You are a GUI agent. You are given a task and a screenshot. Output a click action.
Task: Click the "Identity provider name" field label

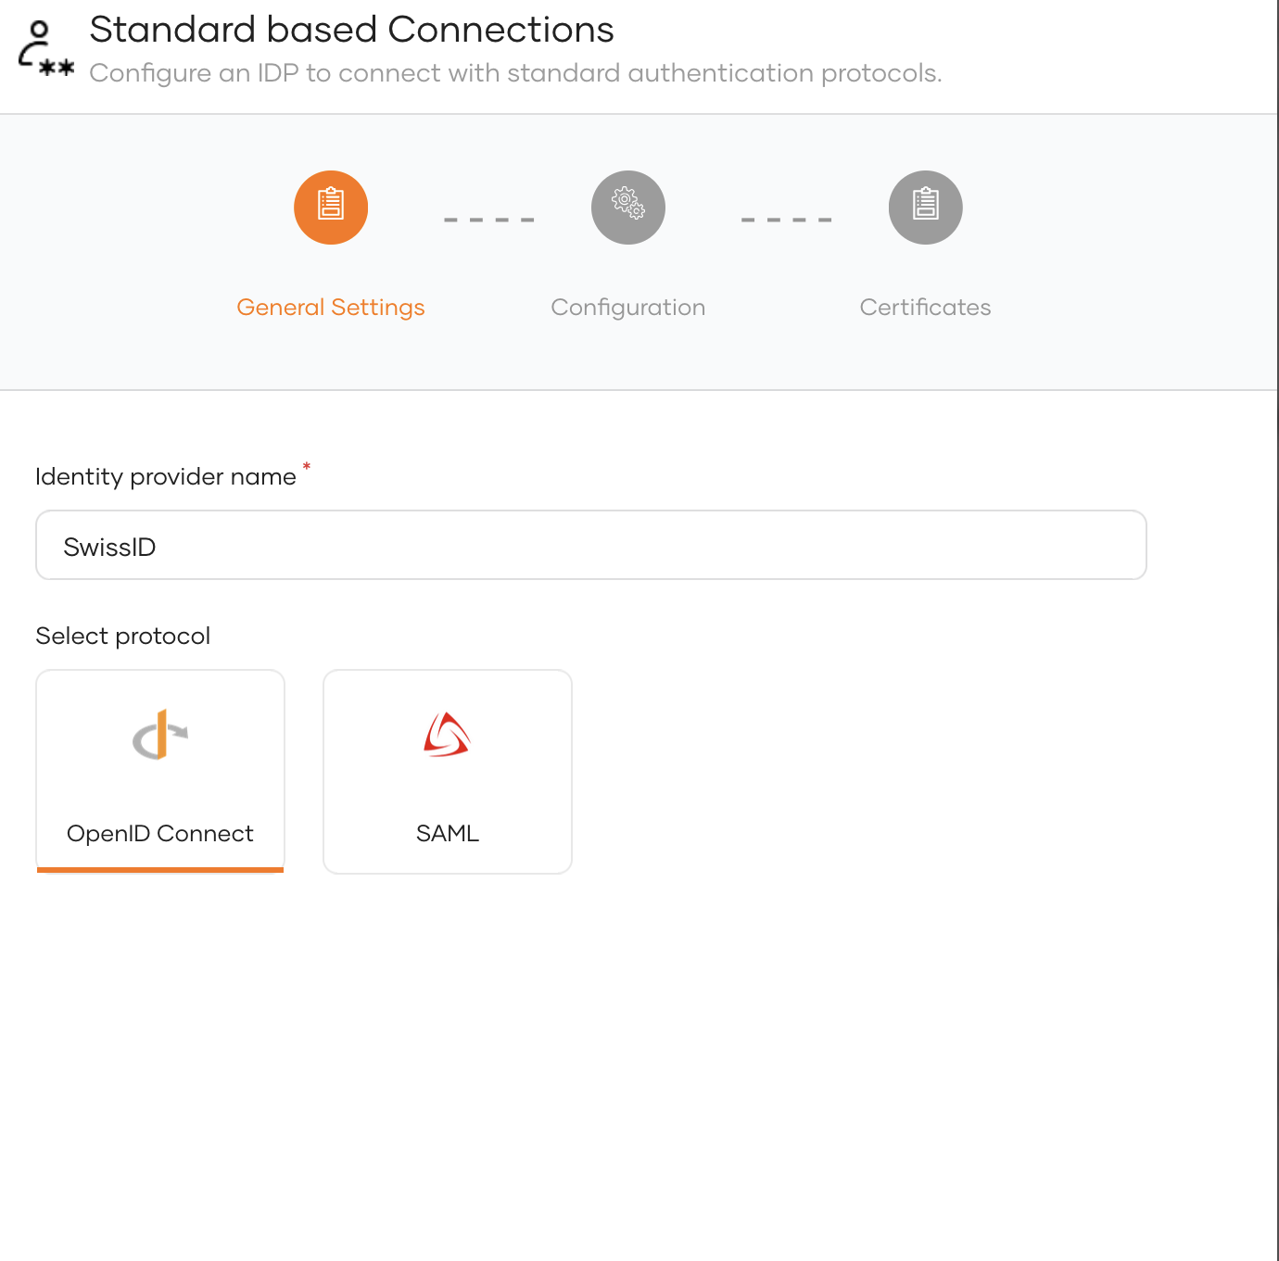(x=166, y=477)
